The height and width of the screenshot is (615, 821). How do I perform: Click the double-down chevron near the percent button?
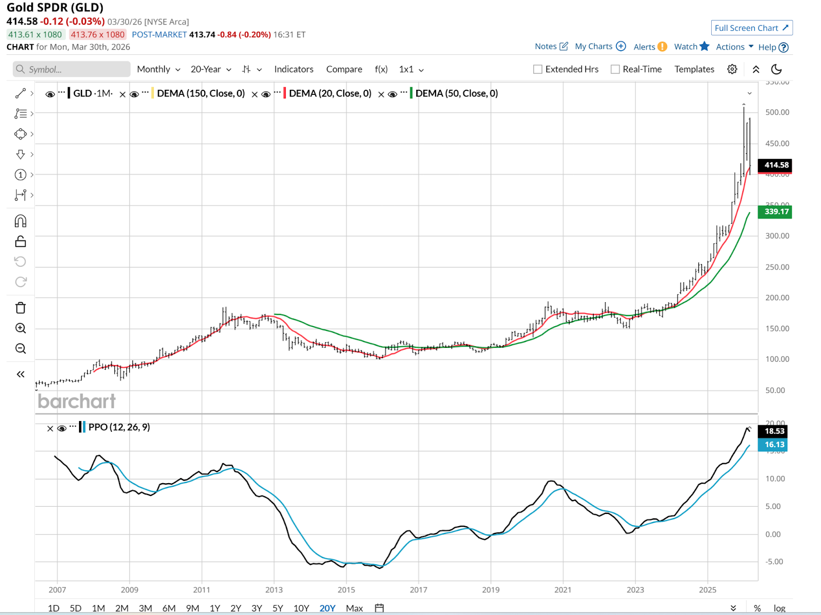(733, 608)
